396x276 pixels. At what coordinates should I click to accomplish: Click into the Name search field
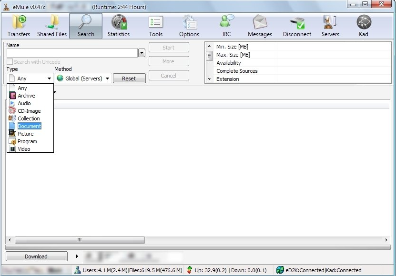(x=72, y=53)
